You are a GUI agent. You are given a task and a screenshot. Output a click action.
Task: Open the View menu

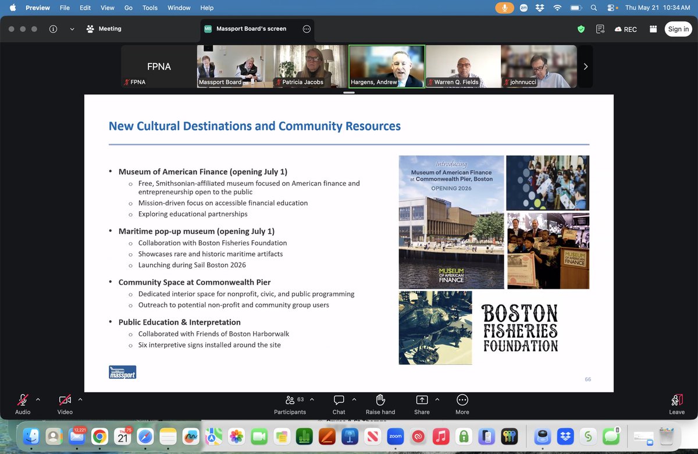point(108,8)
